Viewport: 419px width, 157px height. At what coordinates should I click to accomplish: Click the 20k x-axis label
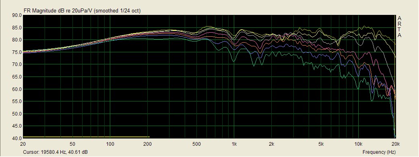tap(396, 144)
